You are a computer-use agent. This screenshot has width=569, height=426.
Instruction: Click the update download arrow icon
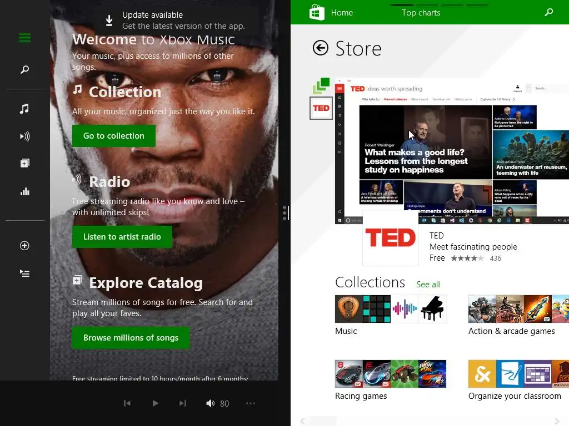coord(109,21)
